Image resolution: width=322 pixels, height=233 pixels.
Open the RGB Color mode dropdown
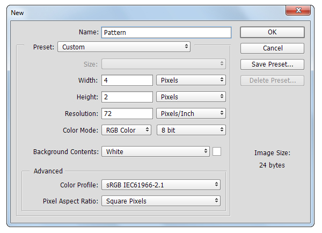[x=127, y=130]
